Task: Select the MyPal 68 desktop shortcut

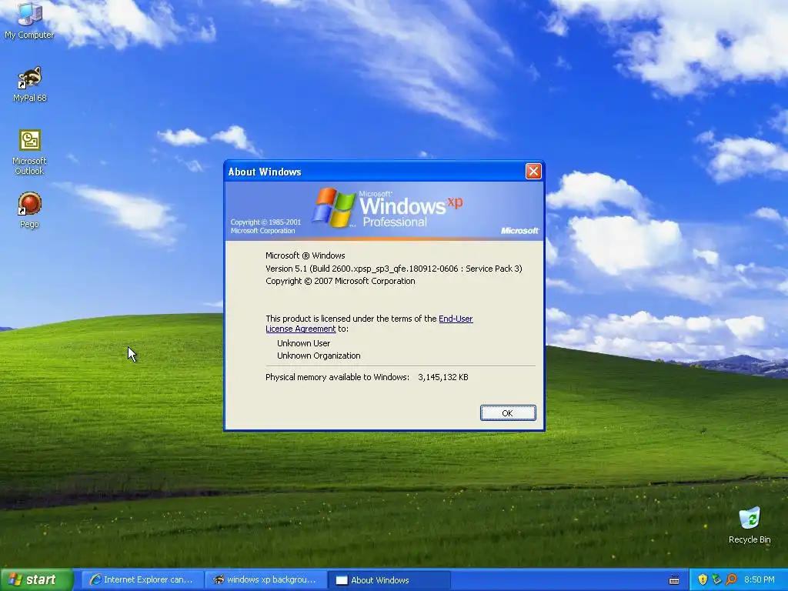Action: pos(30,85)
